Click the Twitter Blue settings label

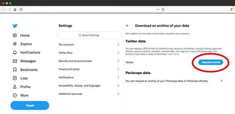66,53
